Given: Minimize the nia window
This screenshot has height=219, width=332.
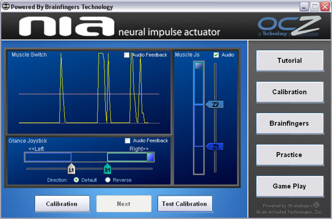Looking at the screenshot, I should point(304,7).
